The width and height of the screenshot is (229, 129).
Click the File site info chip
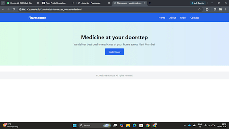click(x=22, y=9)
